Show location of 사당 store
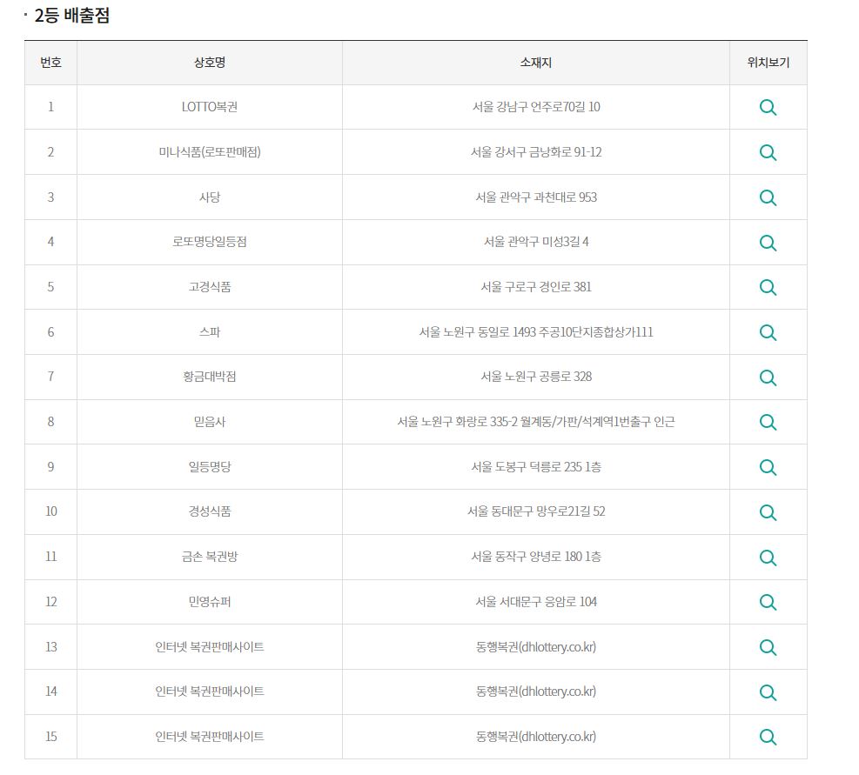Image resolution: width=859 pixels, height=775 pixels. pos(768,197)
